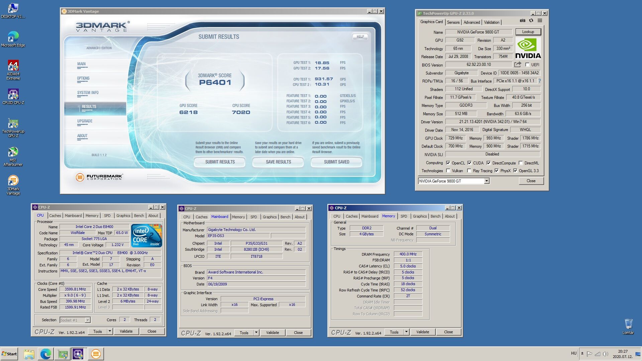Expand Tools dropdown arrow in CPU tab window
The height and width of the screenshot is (361, 642).
[x=110, y=331]
